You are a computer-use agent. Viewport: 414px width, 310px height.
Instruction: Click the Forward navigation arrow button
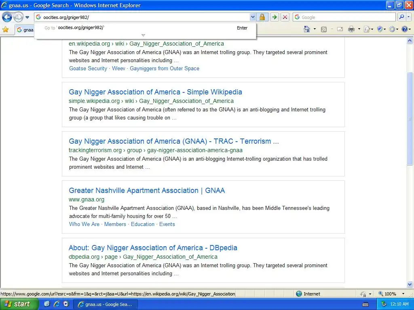18,17
